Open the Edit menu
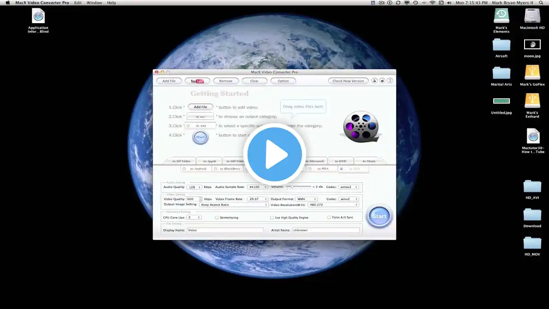The width and height of the screenshot is (549, 309). [x=78, y=3]
